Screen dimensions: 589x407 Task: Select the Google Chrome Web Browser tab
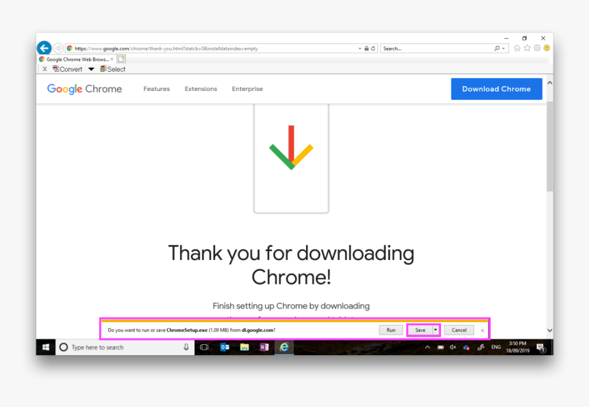(75, 60)
